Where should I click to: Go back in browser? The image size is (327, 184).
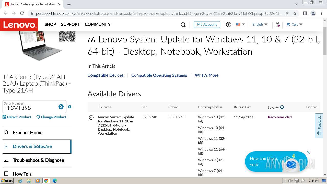coord(6,13)
